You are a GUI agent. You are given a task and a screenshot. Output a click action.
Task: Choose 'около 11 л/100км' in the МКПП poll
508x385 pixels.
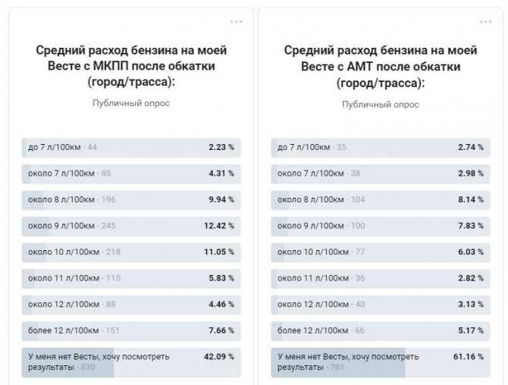131,279
